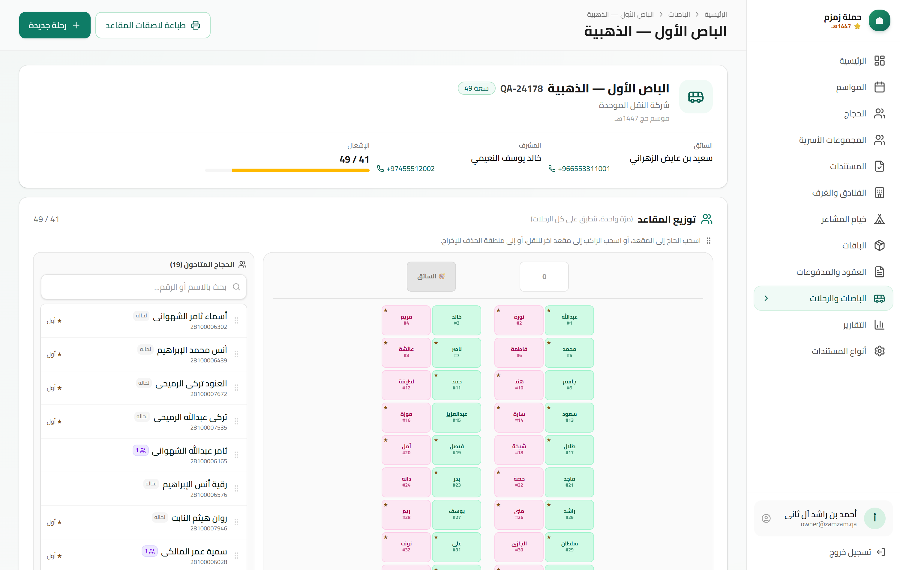Click الباصات breadcrumb link
This screenshot has height=570, width=900.
679,15
